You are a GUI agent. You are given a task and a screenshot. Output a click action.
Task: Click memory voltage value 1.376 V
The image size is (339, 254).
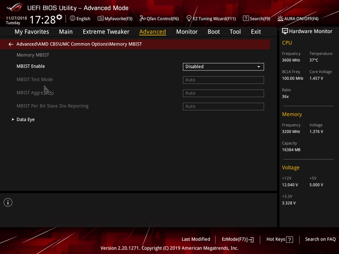(x=316, y=131)
